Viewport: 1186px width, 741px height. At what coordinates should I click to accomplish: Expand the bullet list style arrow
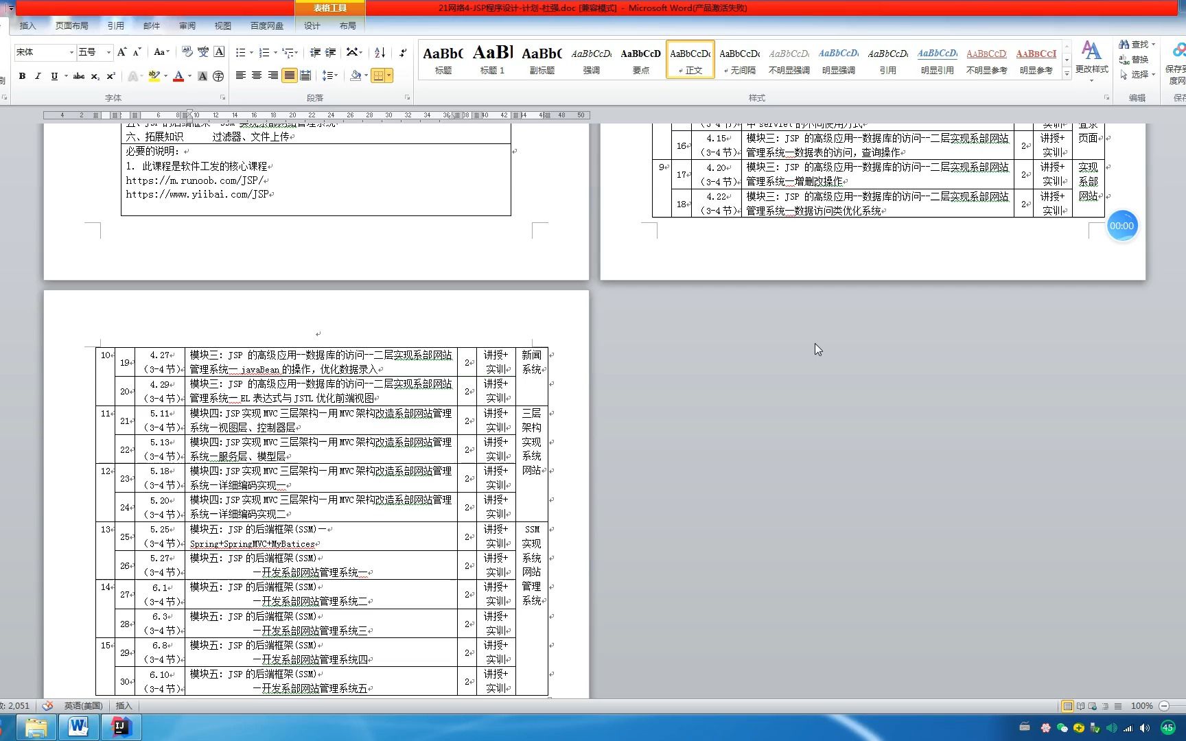(251, 53)
